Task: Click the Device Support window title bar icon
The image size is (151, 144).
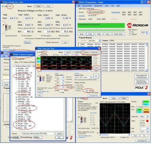Action: pyautogui.click(x=12, y=55)
